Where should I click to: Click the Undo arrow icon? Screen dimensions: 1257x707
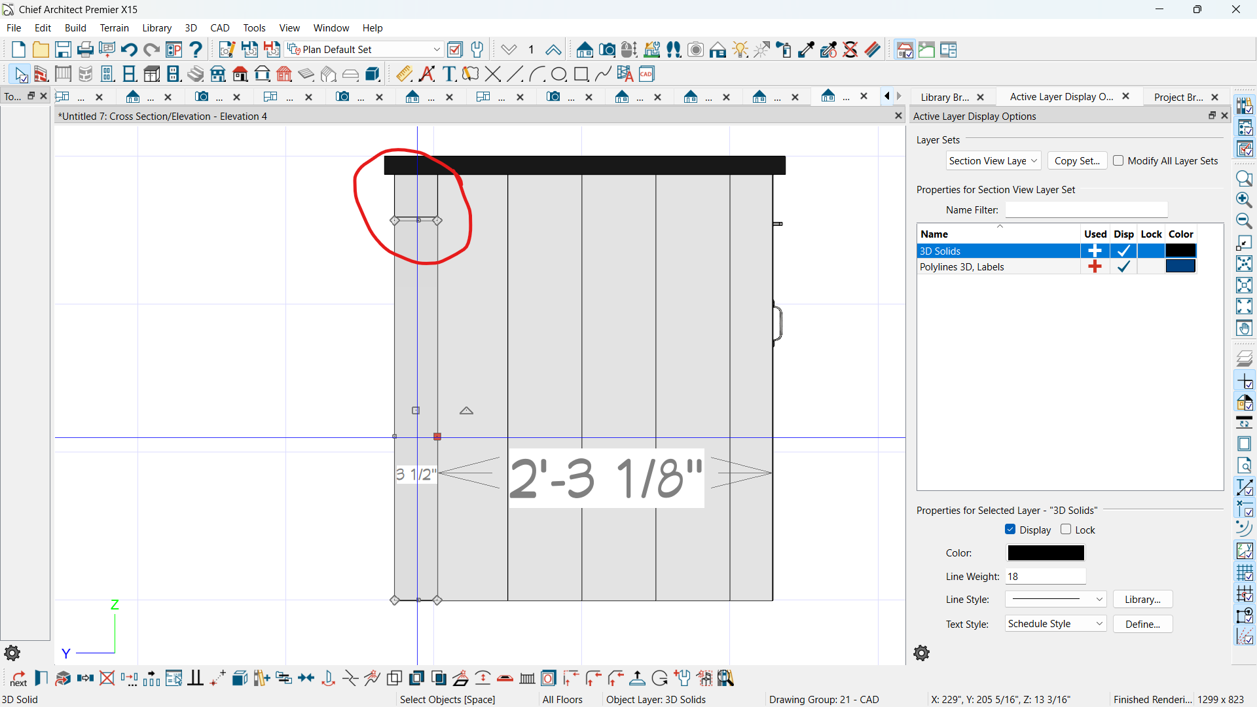pos(129,50)
